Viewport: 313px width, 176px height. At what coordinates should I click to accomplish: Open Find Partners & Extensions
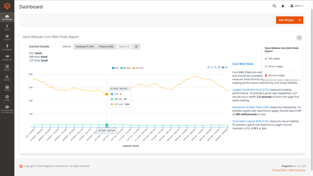pyautogui.click(x=7, y=109)
